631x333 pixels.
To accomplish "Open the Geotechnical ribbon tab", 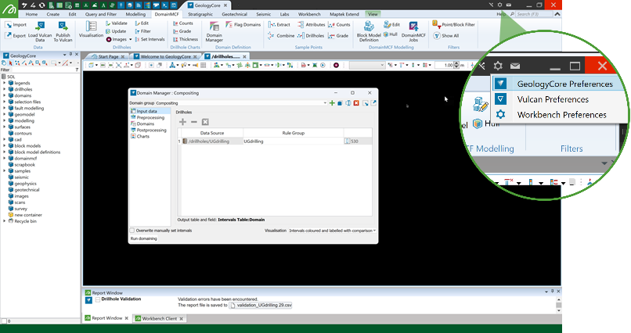I will 235,14.
